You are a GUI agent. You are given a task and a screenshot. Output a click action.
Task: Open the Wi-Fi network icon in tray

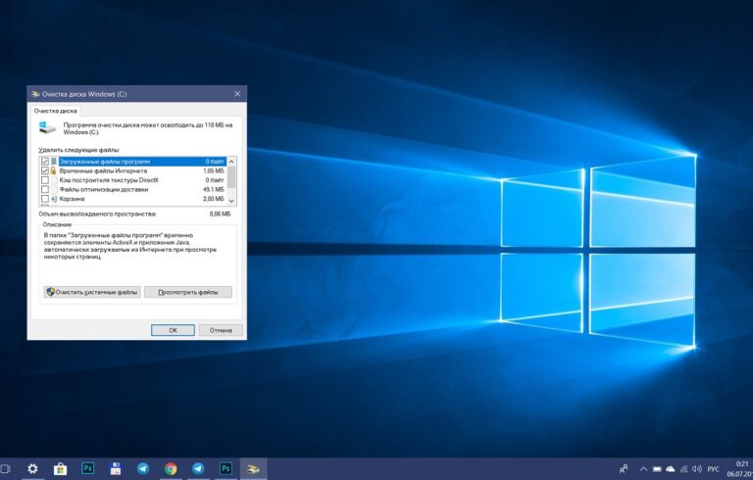click(x=683, y=469)
